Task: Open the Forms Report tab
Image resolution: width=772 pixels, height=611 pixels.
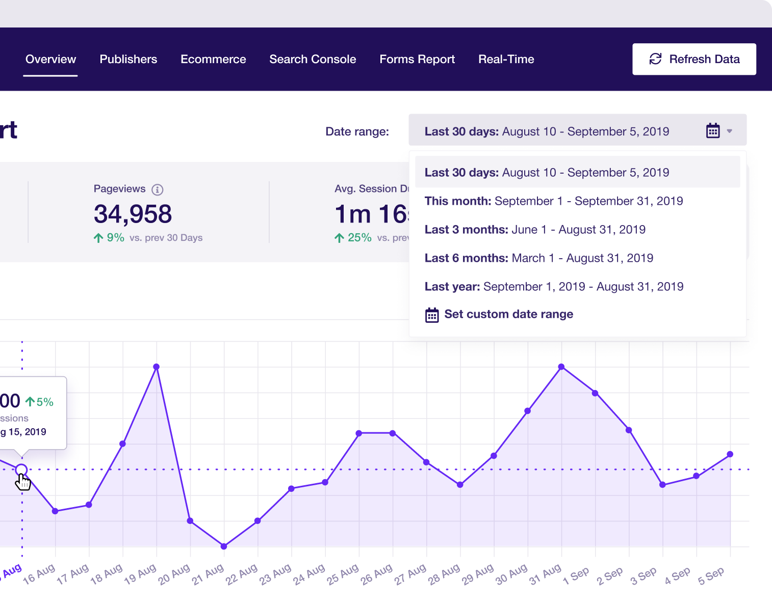Action: 417,59
